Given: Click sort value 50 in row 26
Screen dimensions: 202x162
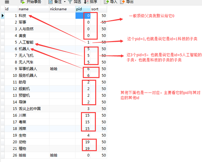Looking at the screenshot, I should tap(104, 155).
